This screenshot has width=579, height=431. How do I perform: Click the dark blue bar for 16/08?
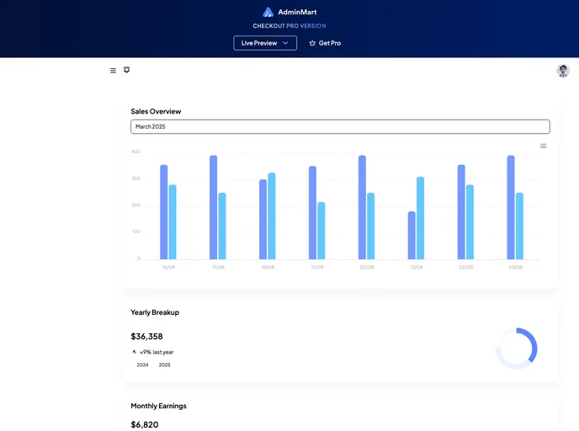164,212
